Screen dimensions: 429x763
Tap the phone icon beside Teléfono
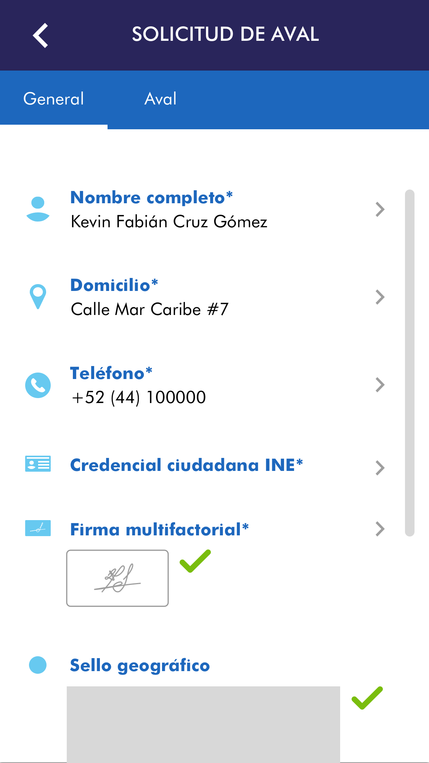point(38,385)
